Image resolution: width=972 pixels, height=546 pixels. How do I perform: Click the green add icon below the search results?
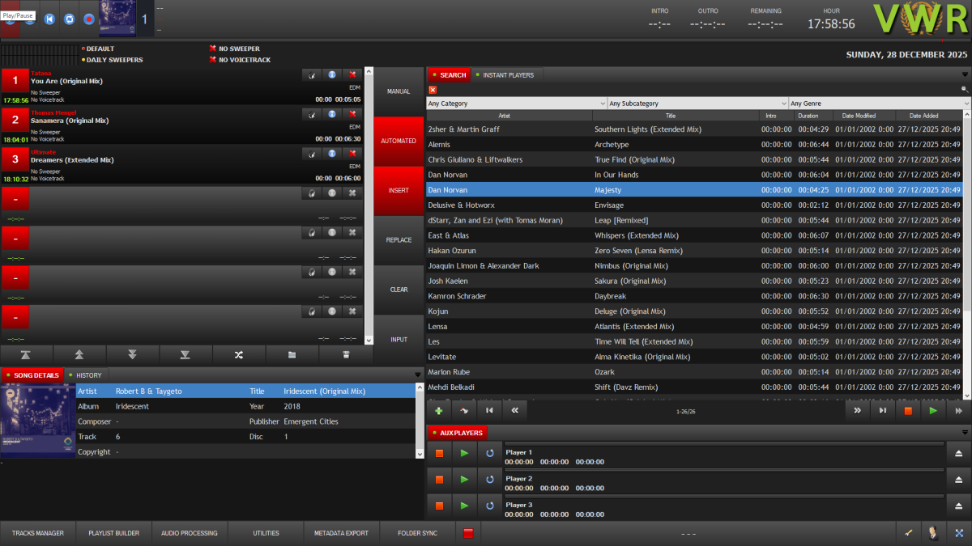tap(438, 410)
